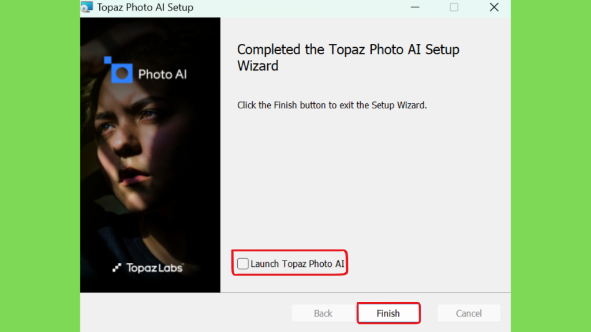
Task: Click the "Topaz Labs" wordmark text
Action: click(x=155, y=267)
